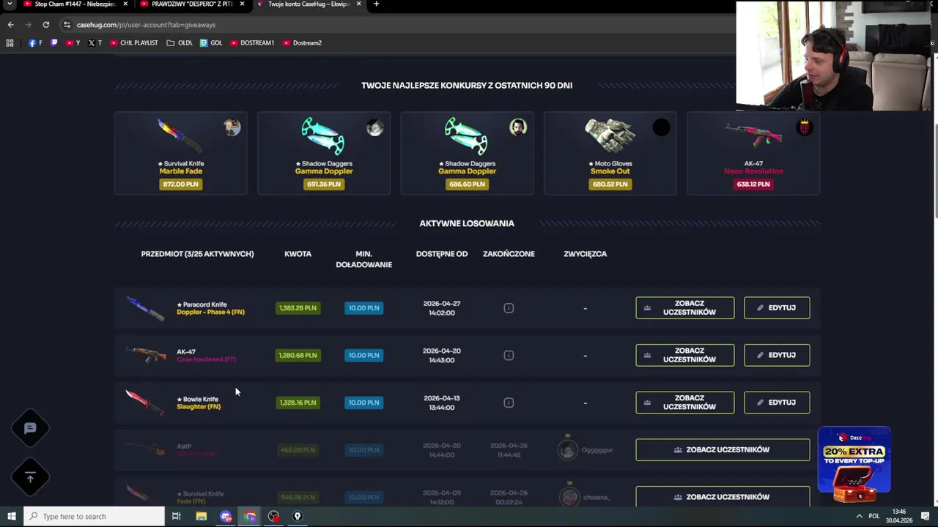Click the avatar on the Moto Gloves card

(x=661, y=127)
